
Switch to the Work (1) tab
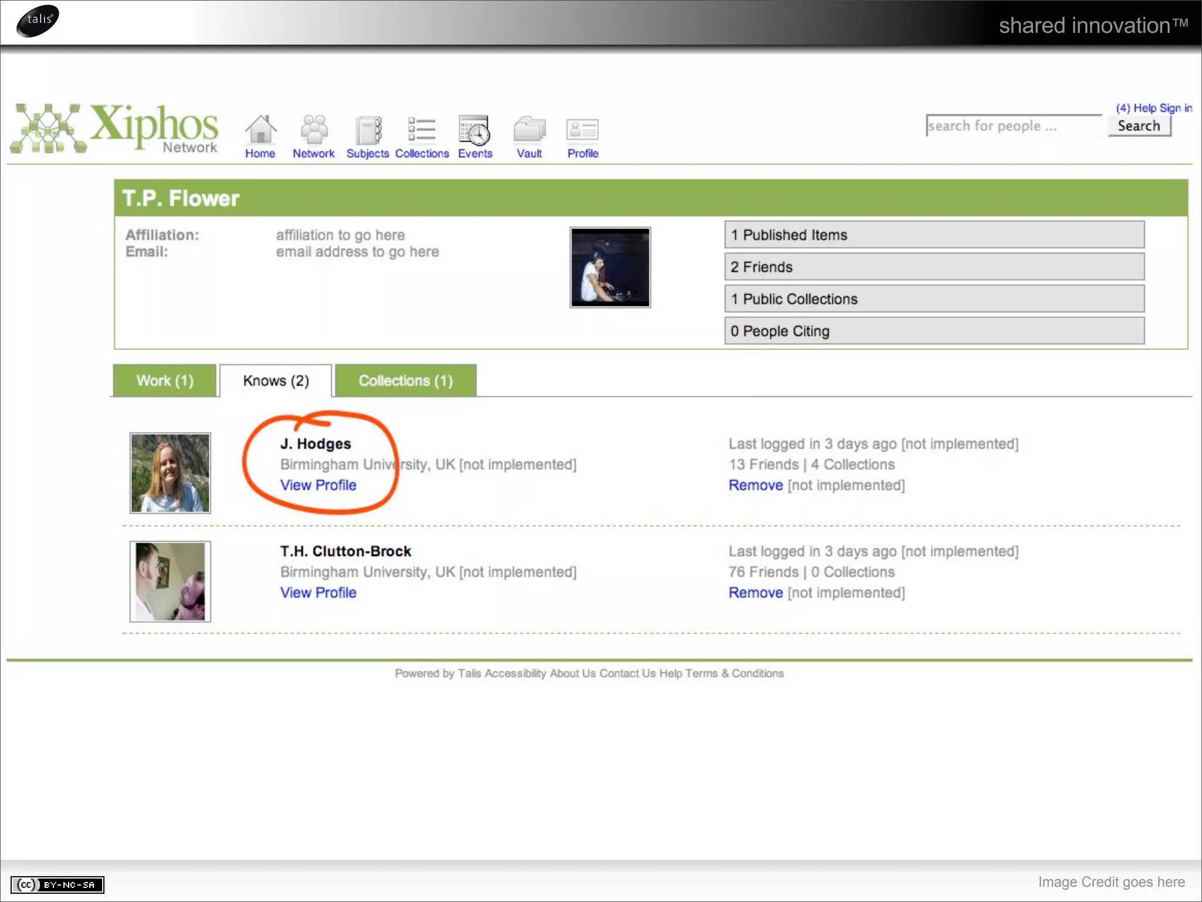coord(165,381)
